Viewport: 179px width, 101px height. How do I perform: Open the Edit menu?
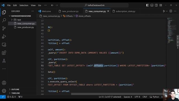tap(15, 5)
